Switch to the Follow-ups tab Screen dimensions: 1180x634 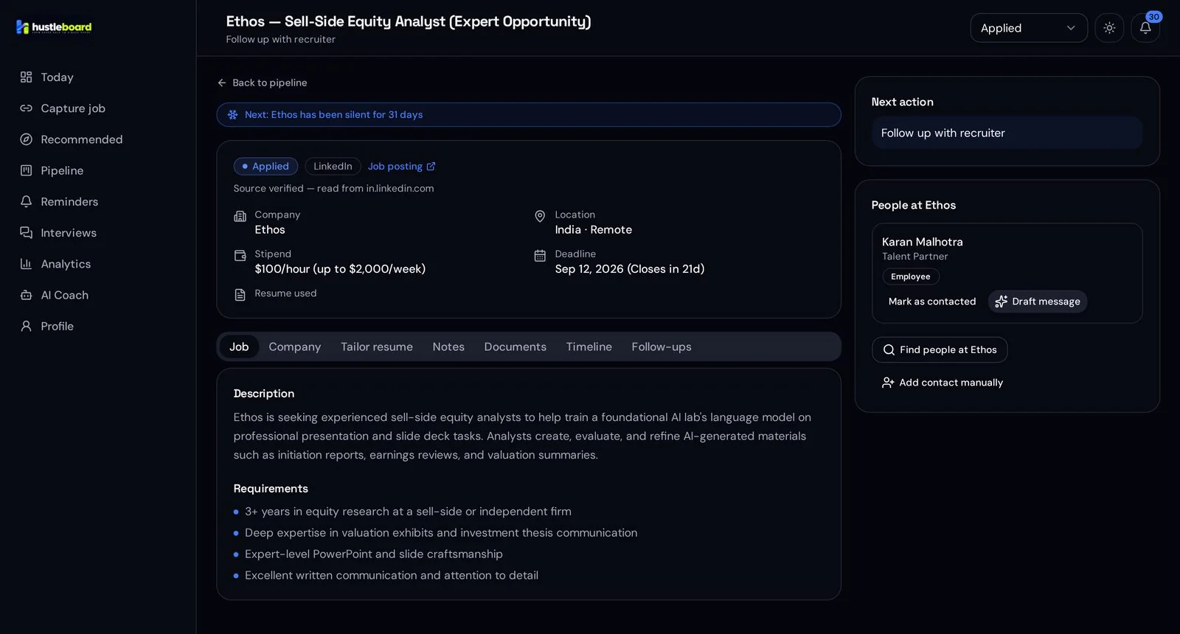(662, 346)
